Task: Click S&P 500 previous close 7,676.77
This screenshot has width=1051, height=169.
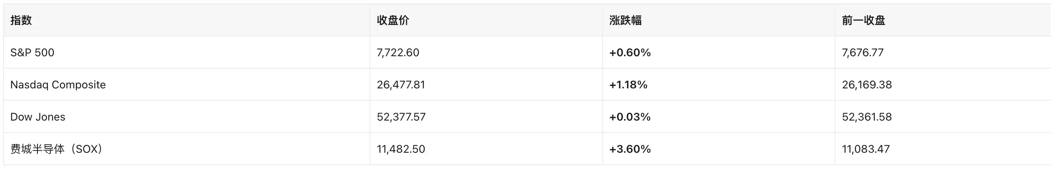Action: 862,52
